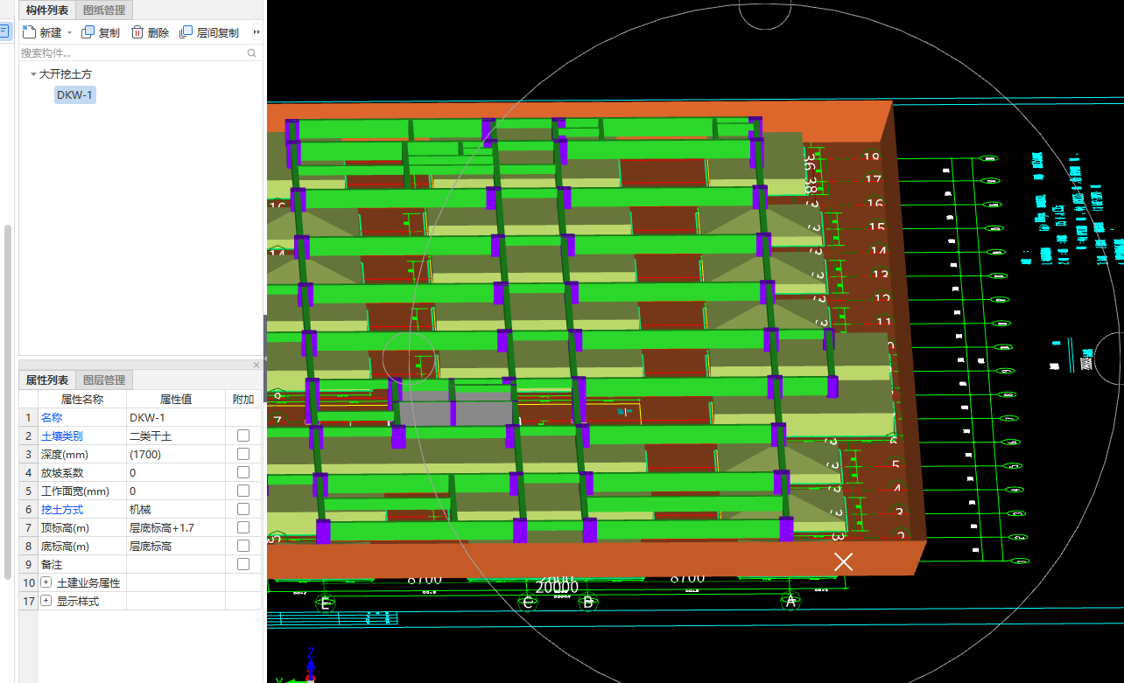
Task: Click the 土壤类别 value 二类干土
Action: [176, 436]
